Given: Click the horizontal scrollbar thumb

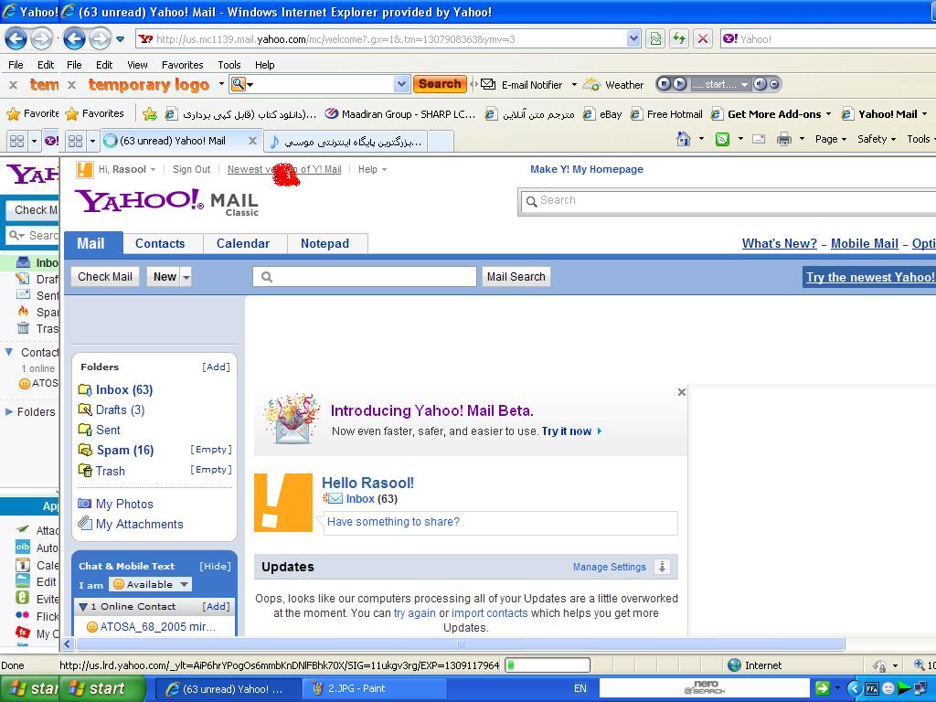Looking at the screenshot, I should [x=460, y=644].
